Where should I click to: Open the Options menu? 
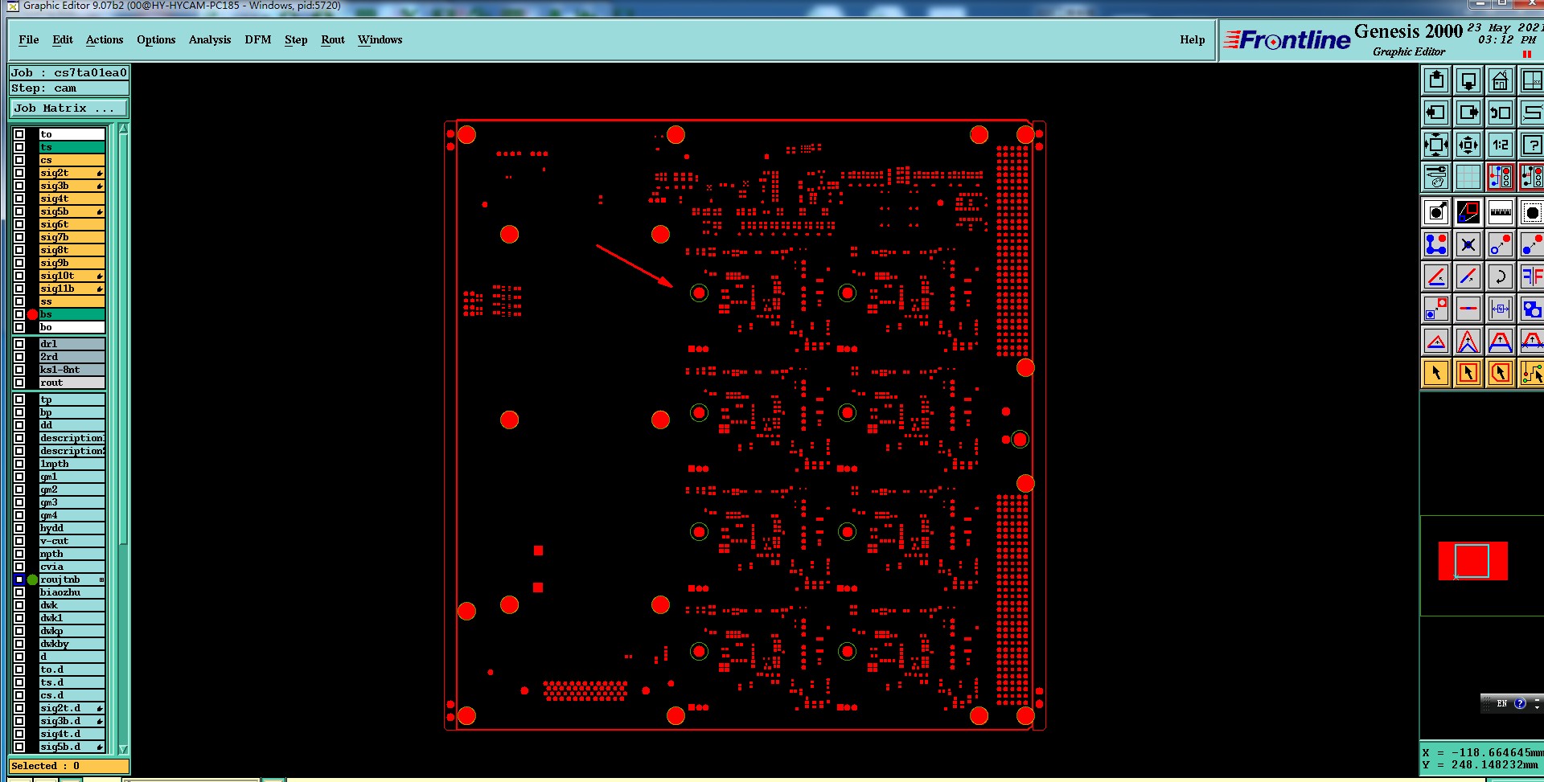pos(156,39)
